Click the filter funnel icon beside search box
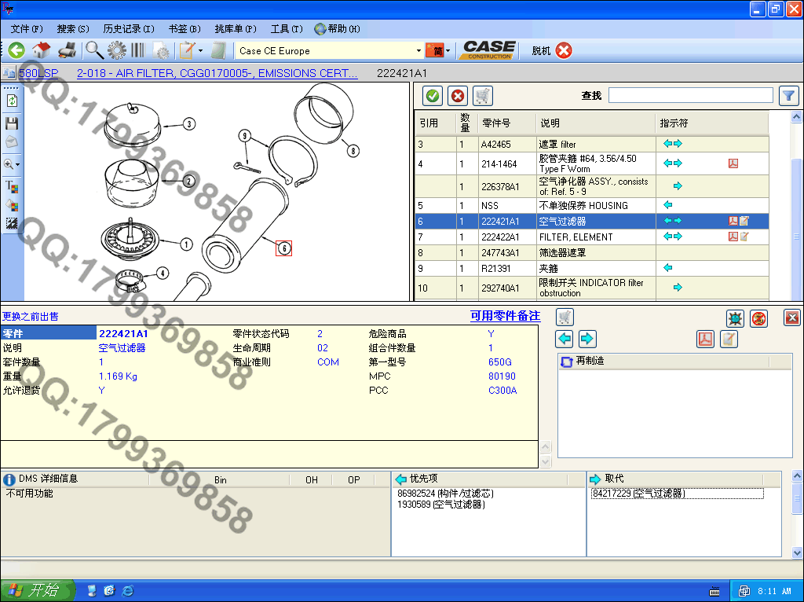 tap(788, 96)
